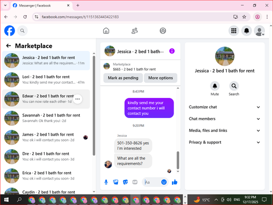Choose a GIF icon in composer
Image resolution: width=273 pixels, height=205 pixels.
(x=135, y=182)
